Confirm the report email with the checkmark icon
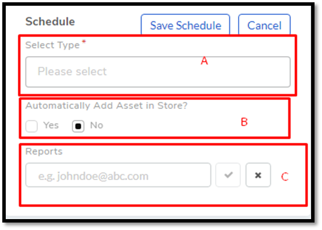This screenshot has height=230, width=322. tap(228, 175)
